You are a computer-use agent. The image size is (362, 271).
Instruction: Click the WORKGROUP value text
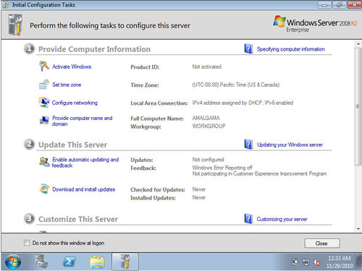coord(209,126)
